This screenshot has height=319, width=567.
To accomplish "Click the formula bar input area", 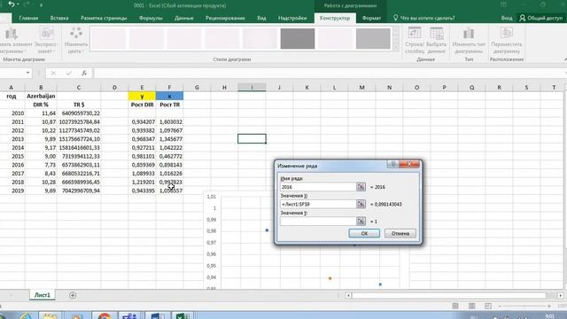I will tap(329, 73).
